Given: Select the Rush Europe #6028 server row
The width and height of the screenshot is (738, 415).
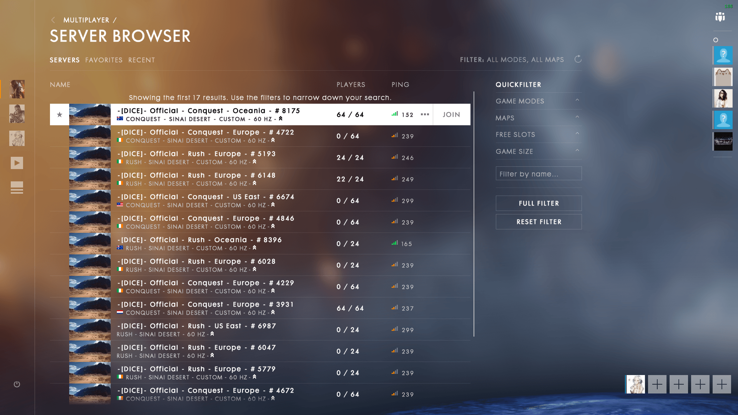Looking at the screenshot, I should click(x=260, y=265).
